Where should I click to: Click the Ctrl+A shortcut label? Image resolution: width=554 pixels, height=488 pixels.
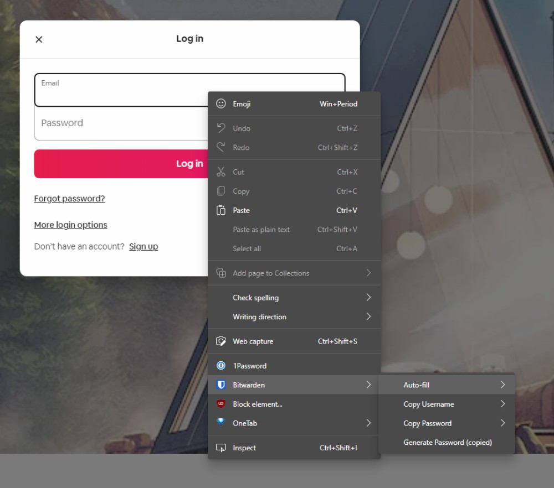[x=347, y=248]
